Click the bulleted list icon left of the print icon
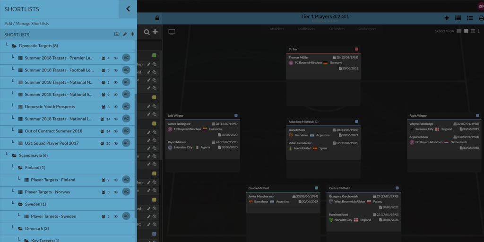Viewport: 484px width, 242px height. [x=470, y=18]
